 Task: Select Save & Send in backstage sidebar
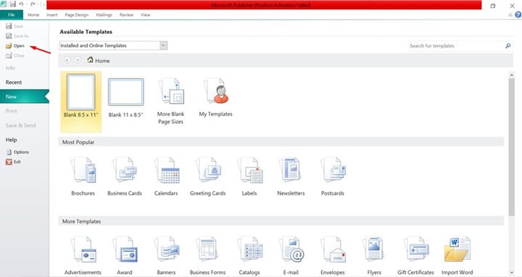pyautogui.click(x=20, y=125)
